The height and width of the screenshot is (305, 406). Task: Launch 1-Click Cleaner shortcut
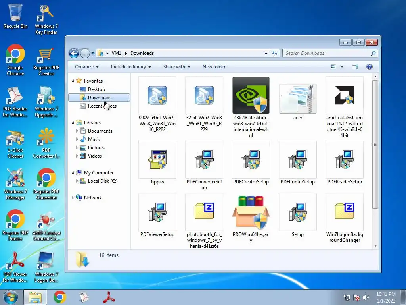tap(15, 144)
